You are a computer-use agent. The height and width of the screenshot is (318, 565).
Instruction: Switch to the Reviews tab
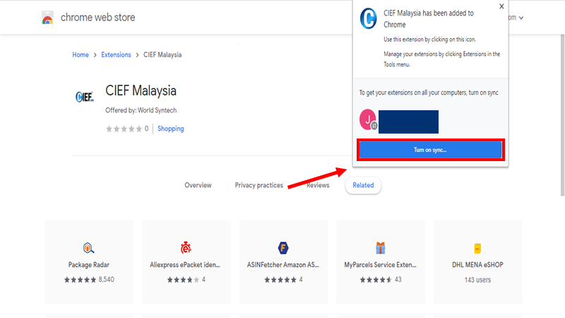pos(318,185)
